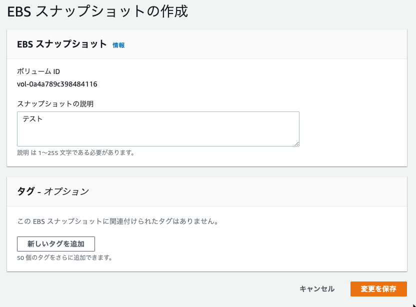Click the bold タグ heading word
The width and height of the screenshot is (416, 307).
pos(25,191)
